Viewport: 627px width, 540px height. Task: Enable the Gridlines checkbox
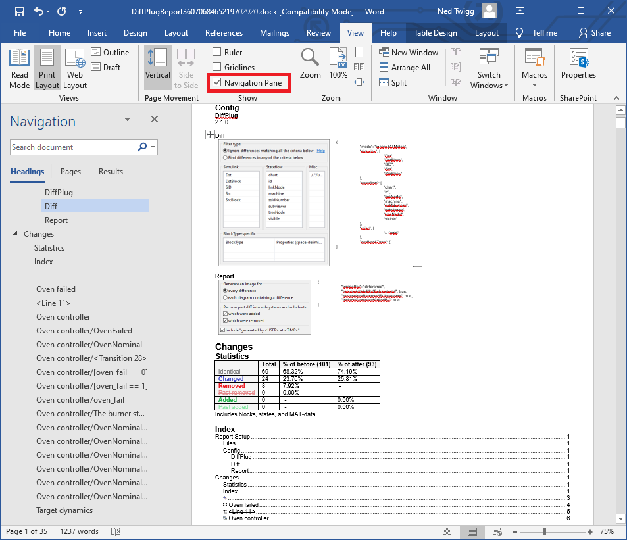[216, 67]
